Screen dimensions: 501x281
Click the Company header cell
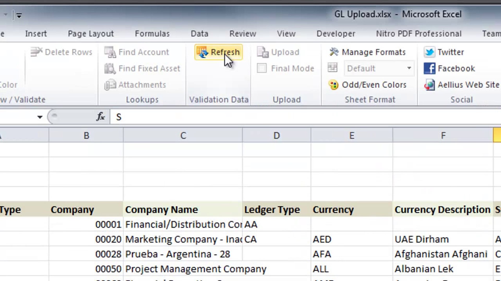[x=86, y=209]
